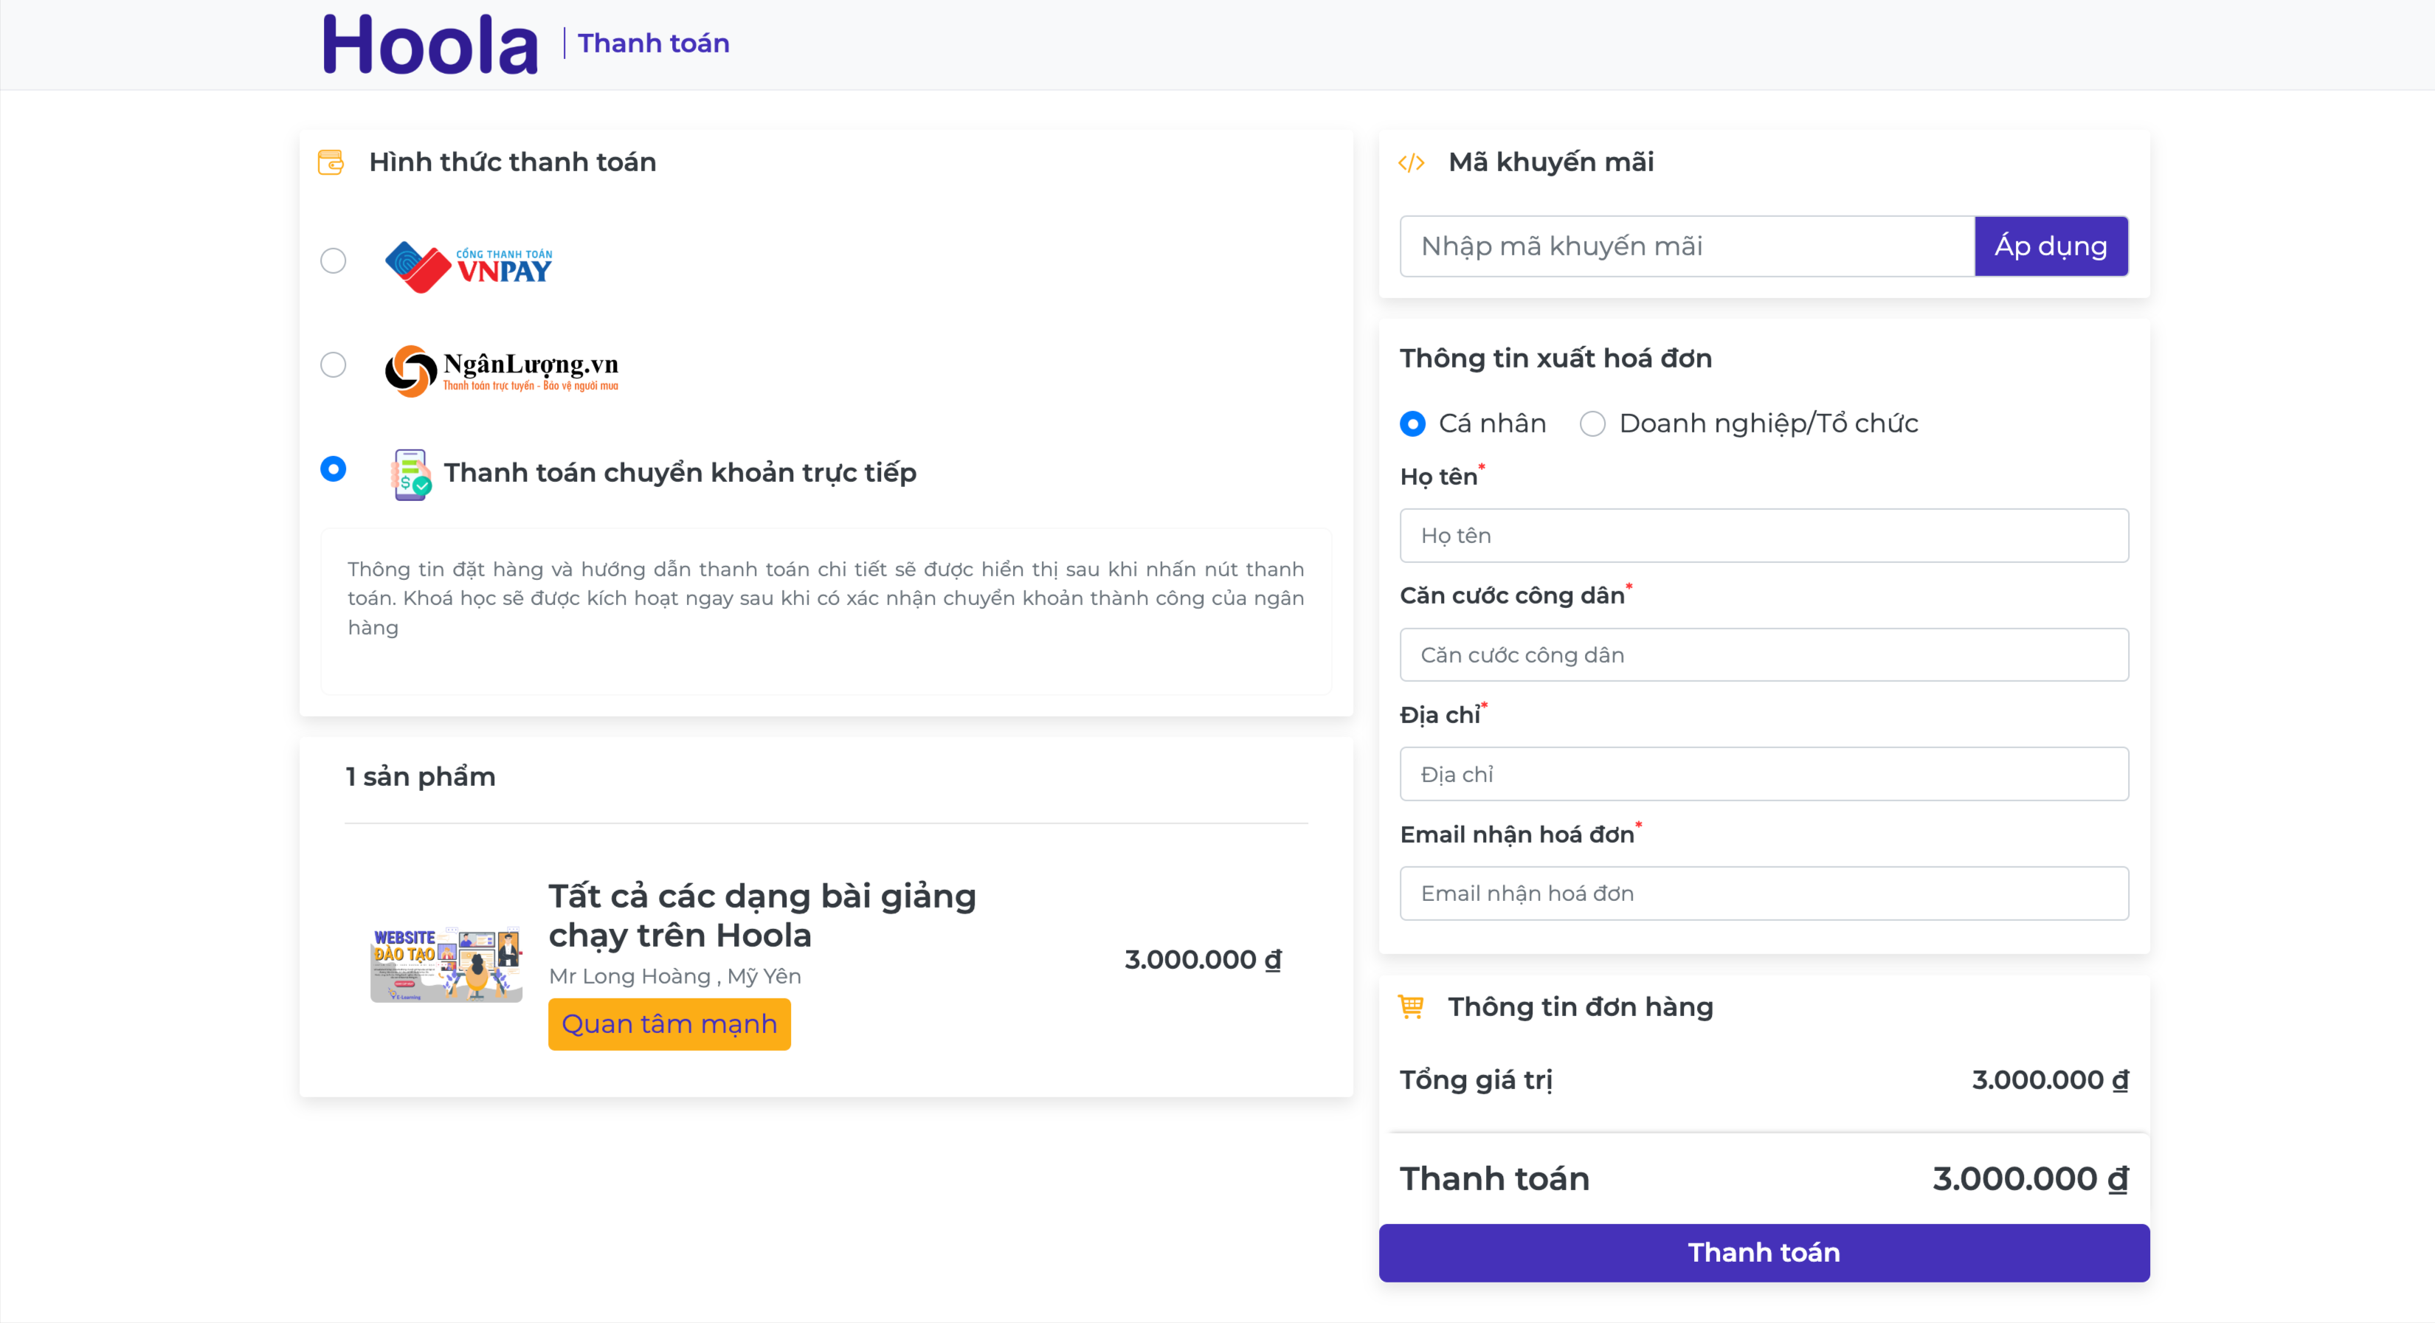Screen dimensions: 2435x1323
Task: Click the NgânLượng.vn payment logo
Action: pos(502,370)
